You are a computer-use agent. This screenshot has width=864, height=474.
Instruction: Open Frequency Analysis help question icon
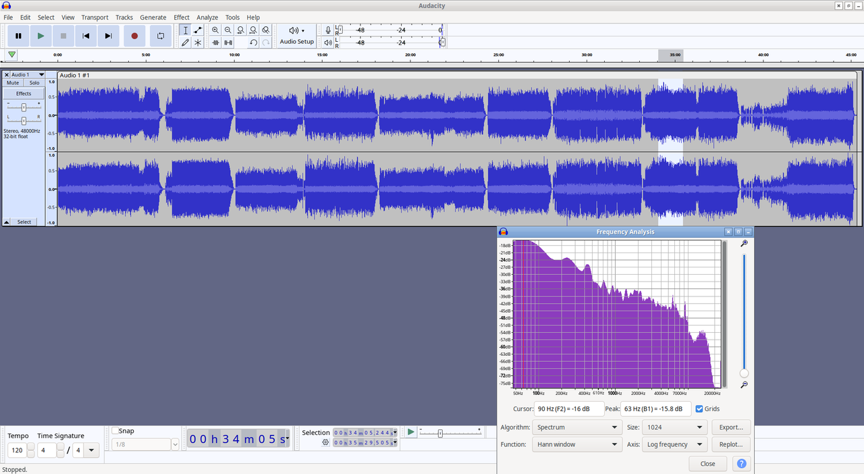pyautogui.click(x=741, y=464)
